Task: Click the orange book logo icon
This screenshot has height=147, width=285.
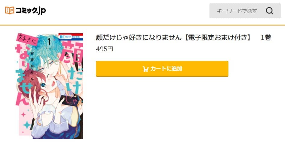Action: [x=9, y=10]
